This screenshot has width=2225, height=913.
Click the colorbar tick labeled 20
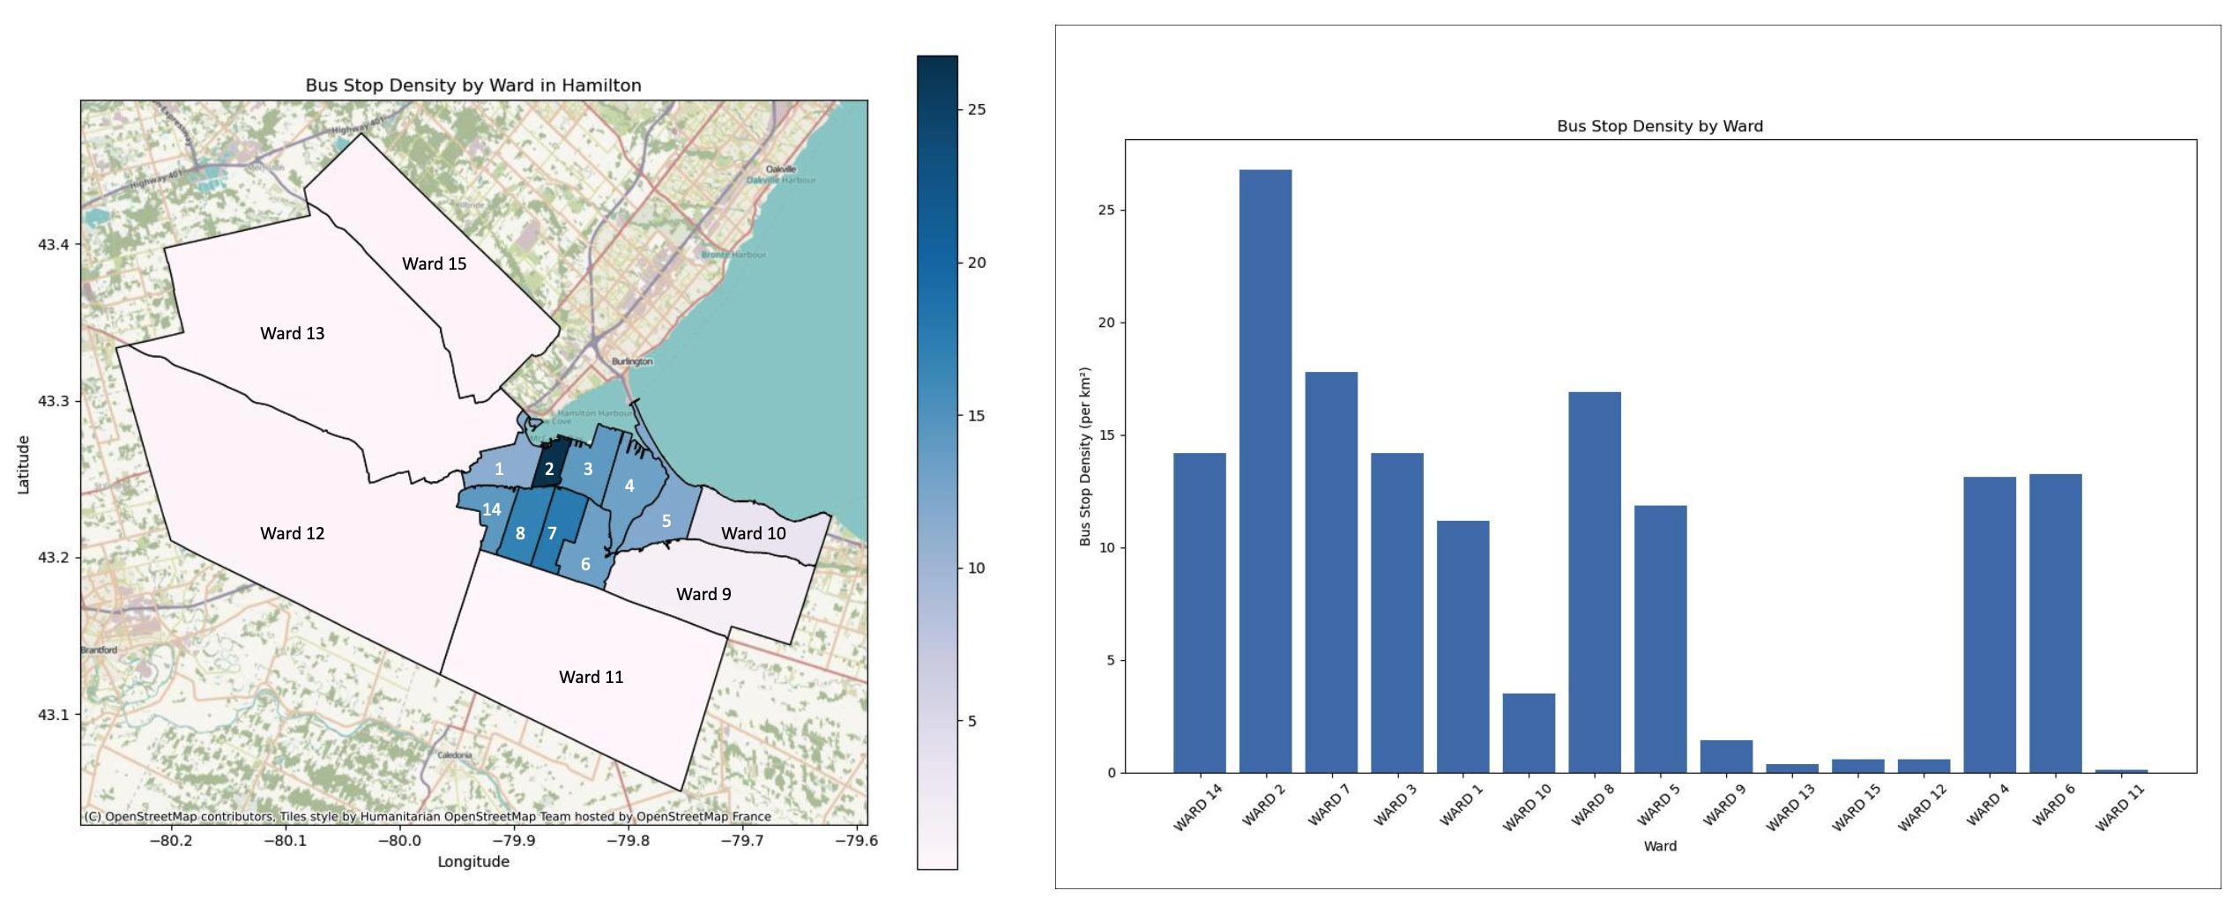(976, 263)
